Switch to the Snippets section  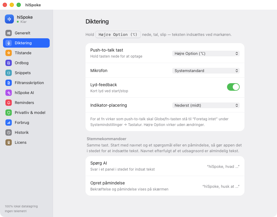(26, 73)
